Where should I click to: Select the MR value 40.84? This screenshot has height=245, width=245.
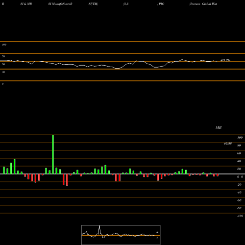pyautogui.click(x=228, y=144)
